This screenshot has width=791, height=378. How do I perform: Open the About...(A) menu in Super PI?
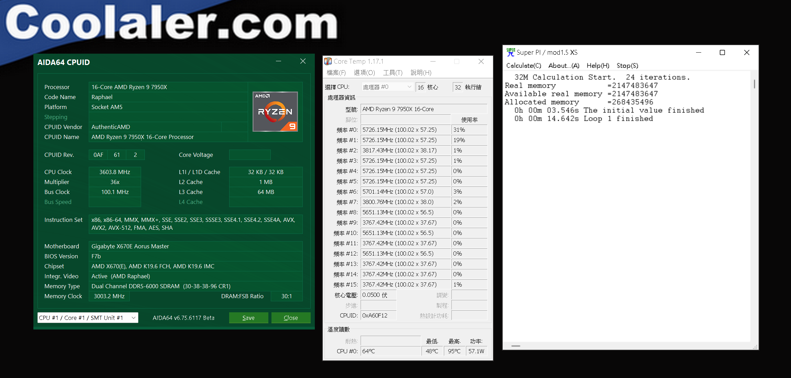pos(564,65)
